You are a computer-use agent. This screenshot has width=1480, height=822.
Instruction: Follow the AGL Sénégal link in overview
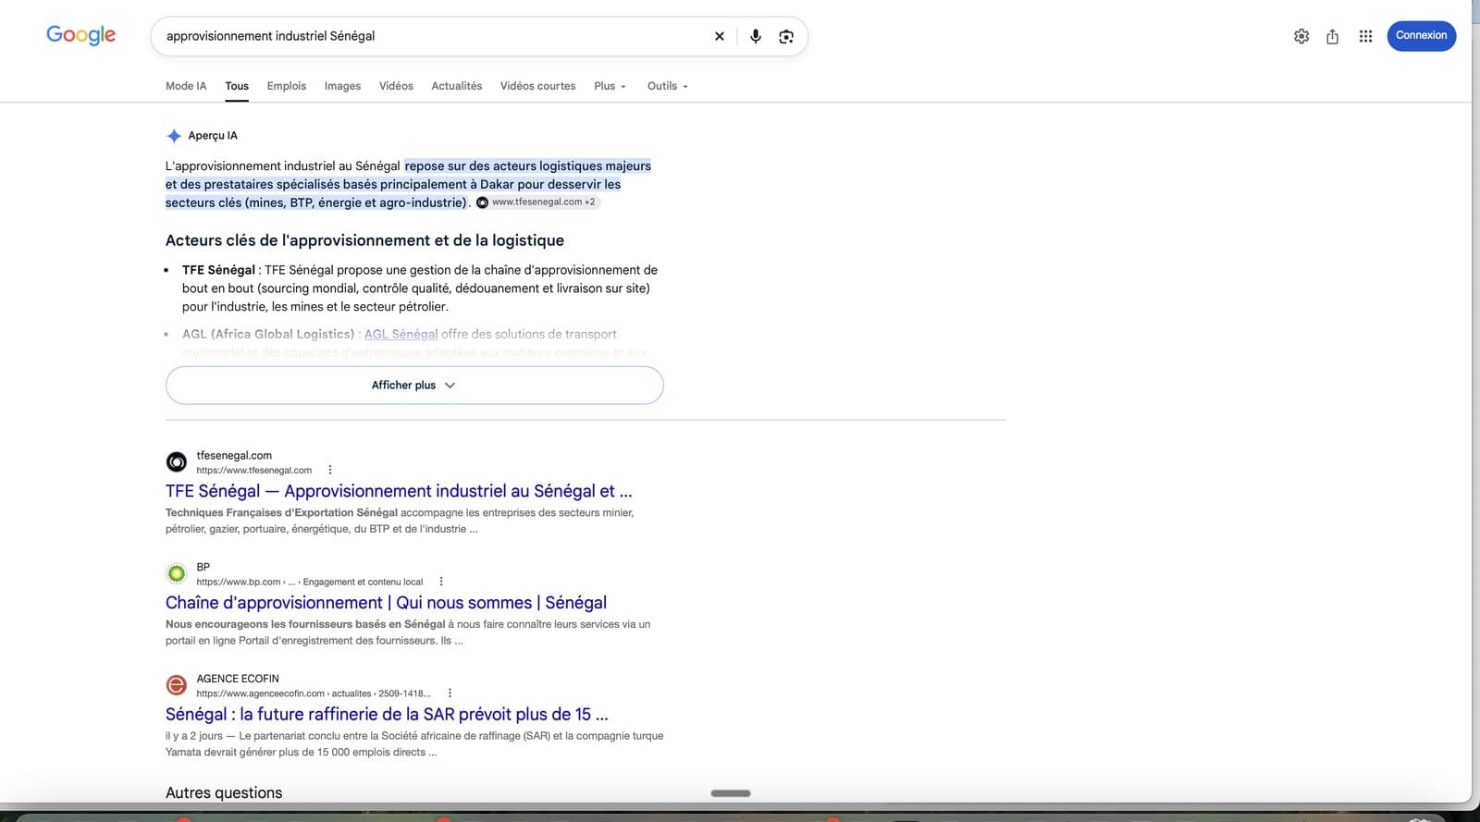point(401,334)
